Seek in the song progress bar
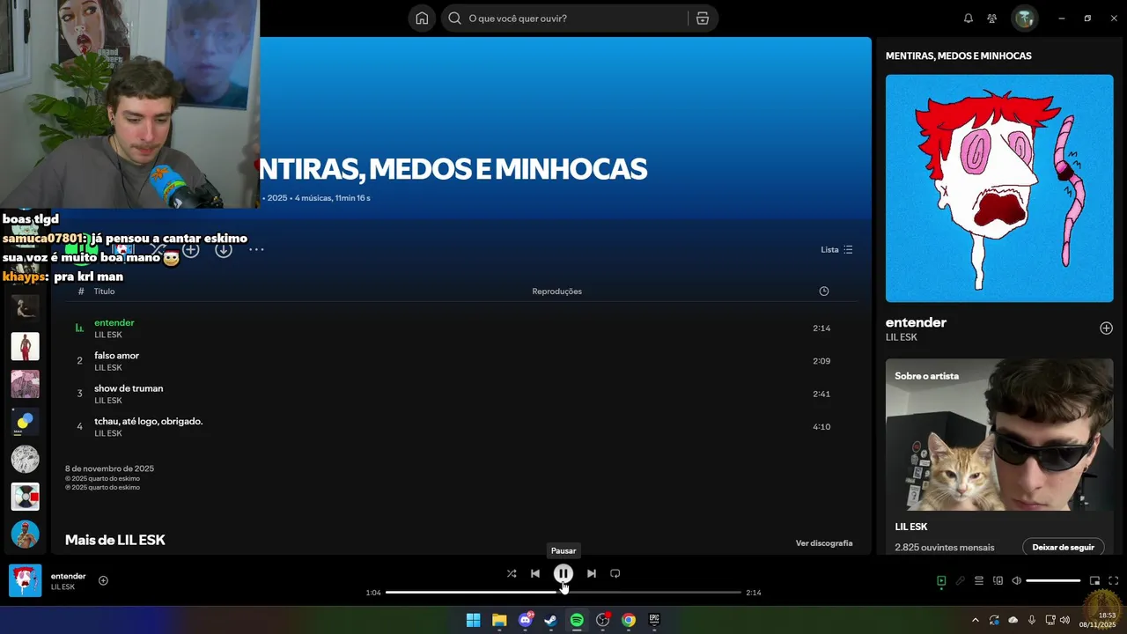Image resolution: width=1127 pixels, height=634 pixels. pyautogui.click(x=563, y=593)
